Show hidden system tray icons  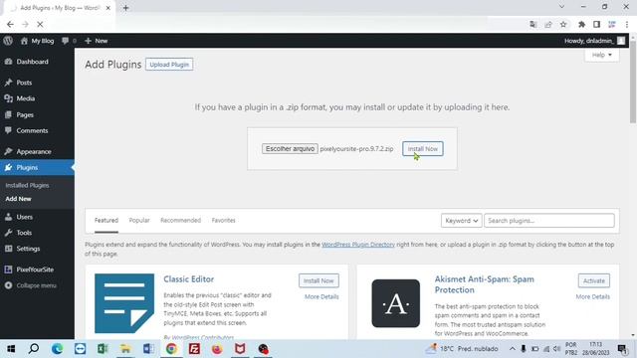(512, 349)
